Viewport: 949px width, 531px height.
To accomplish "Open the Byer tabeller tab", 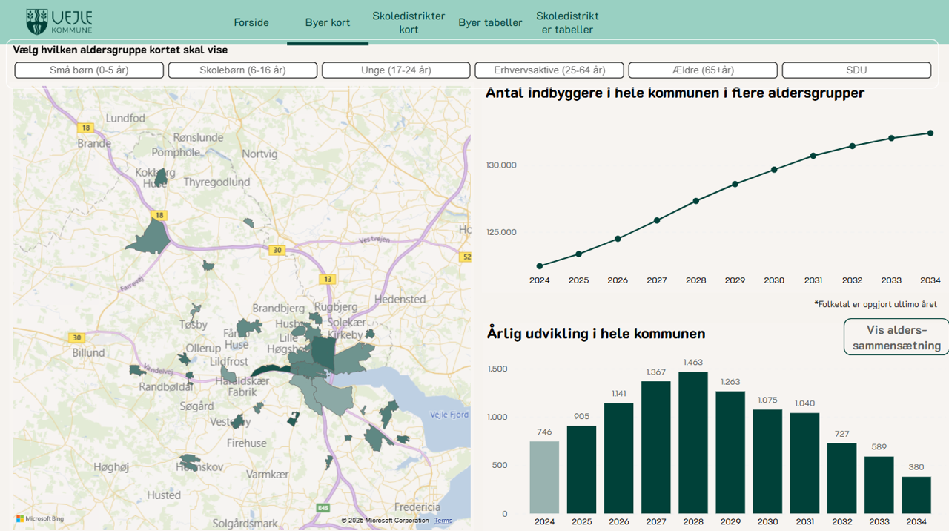I will [490, 22].
